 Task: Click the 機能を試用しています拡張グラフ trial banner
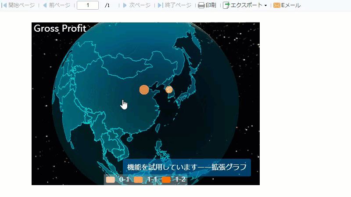pyautogui.click(x=187, y=167)
